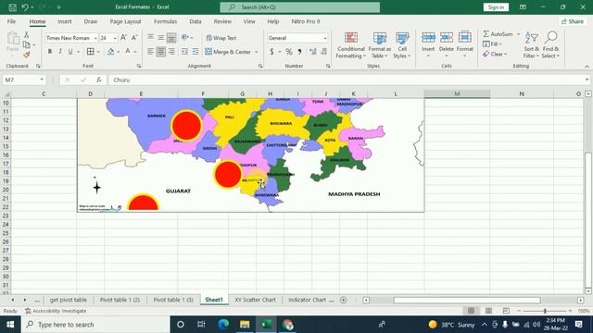This screenshot has height=333, width=593.
Task: Click Decrease Indent icon
Action: click(184, 52)
